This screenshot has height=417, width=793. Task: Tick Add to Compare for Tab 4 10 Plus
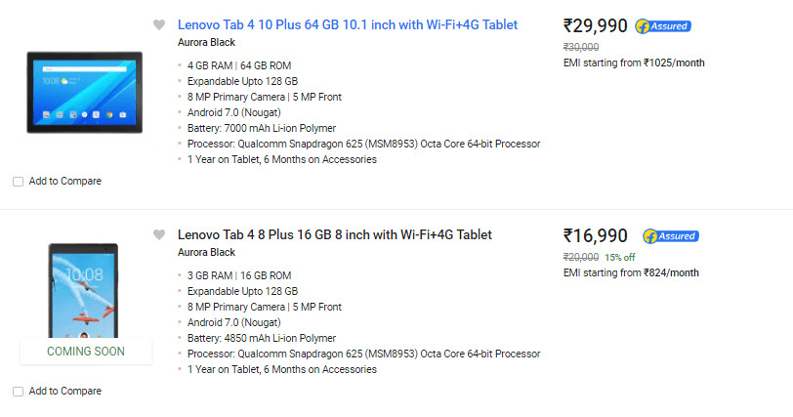pos(19,182)
